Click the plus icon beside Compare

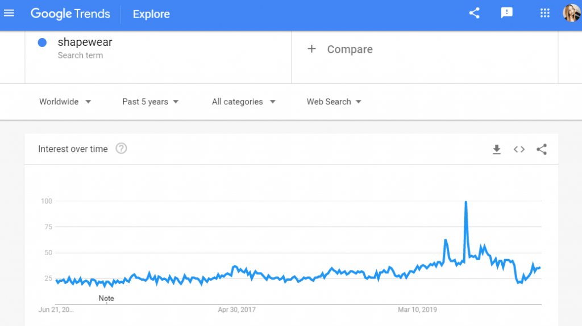coord(312,49)
